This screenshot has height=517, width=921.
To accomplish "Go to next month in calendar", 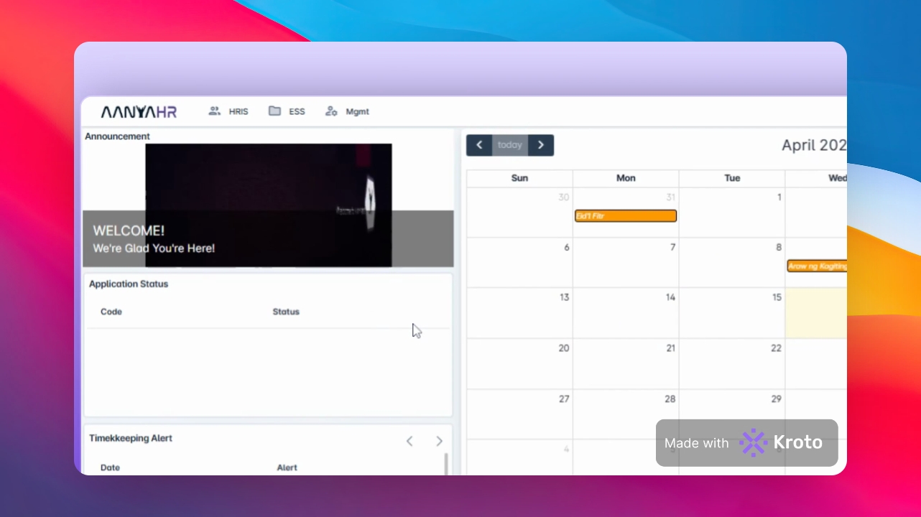I will (x=541, y=145).
